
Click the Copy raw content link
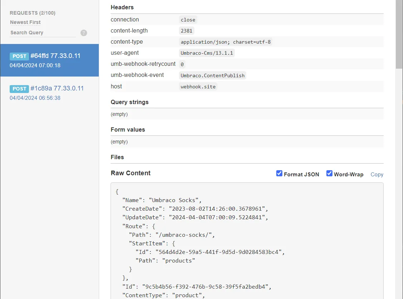point(377,175)
